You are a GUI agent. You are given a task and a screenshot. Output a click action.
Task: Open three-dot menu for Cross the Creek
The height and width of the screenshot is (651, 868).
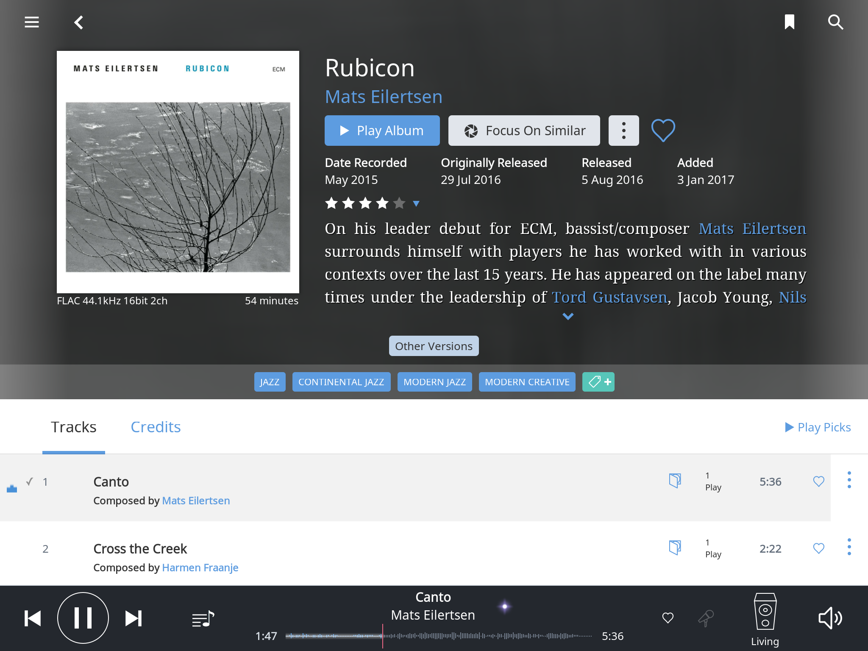coord(849,547)
